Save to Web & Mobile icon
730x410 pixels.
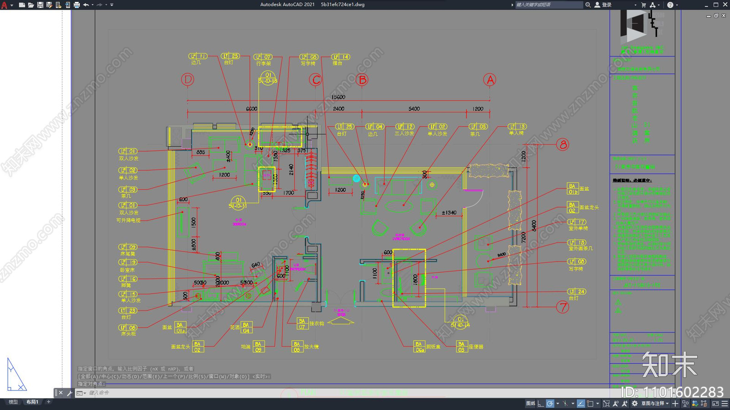click(x=67, y=5)
